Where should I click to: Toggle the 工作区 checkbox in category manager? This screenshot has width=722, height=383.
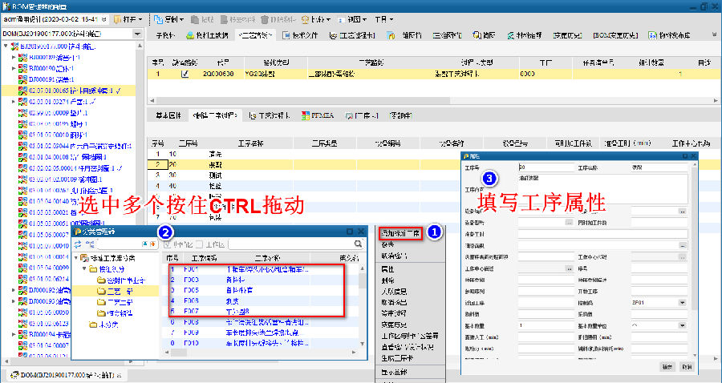[x=200, y=244]
